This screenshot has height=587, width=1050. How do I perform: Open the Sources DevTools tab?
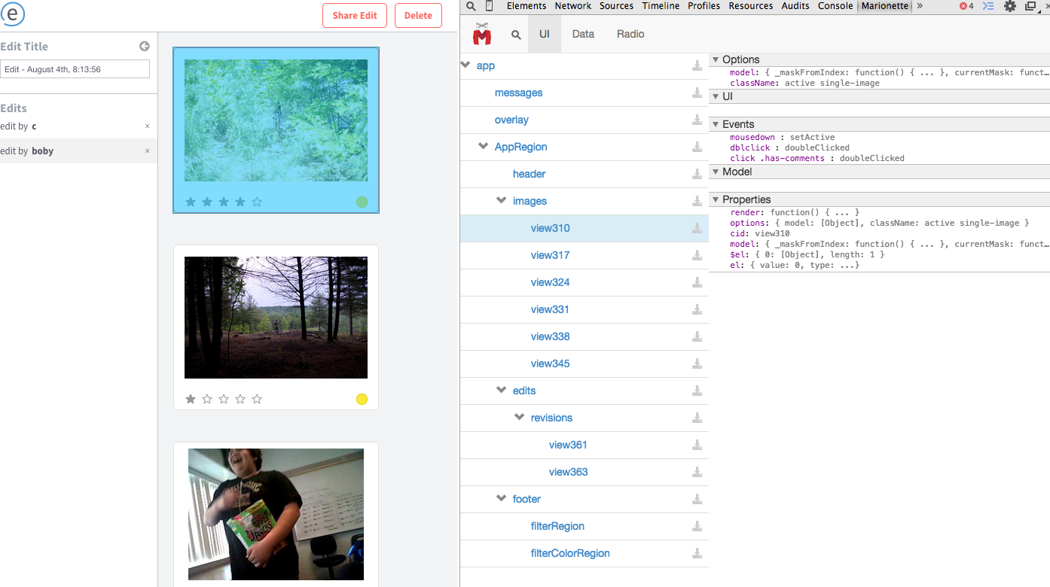(616, 6)
